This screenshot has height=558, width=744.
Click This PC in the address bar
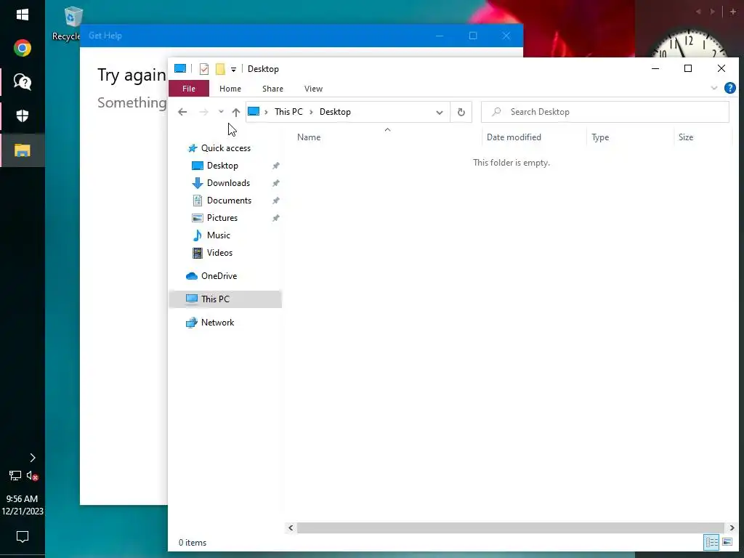point(288,111)
